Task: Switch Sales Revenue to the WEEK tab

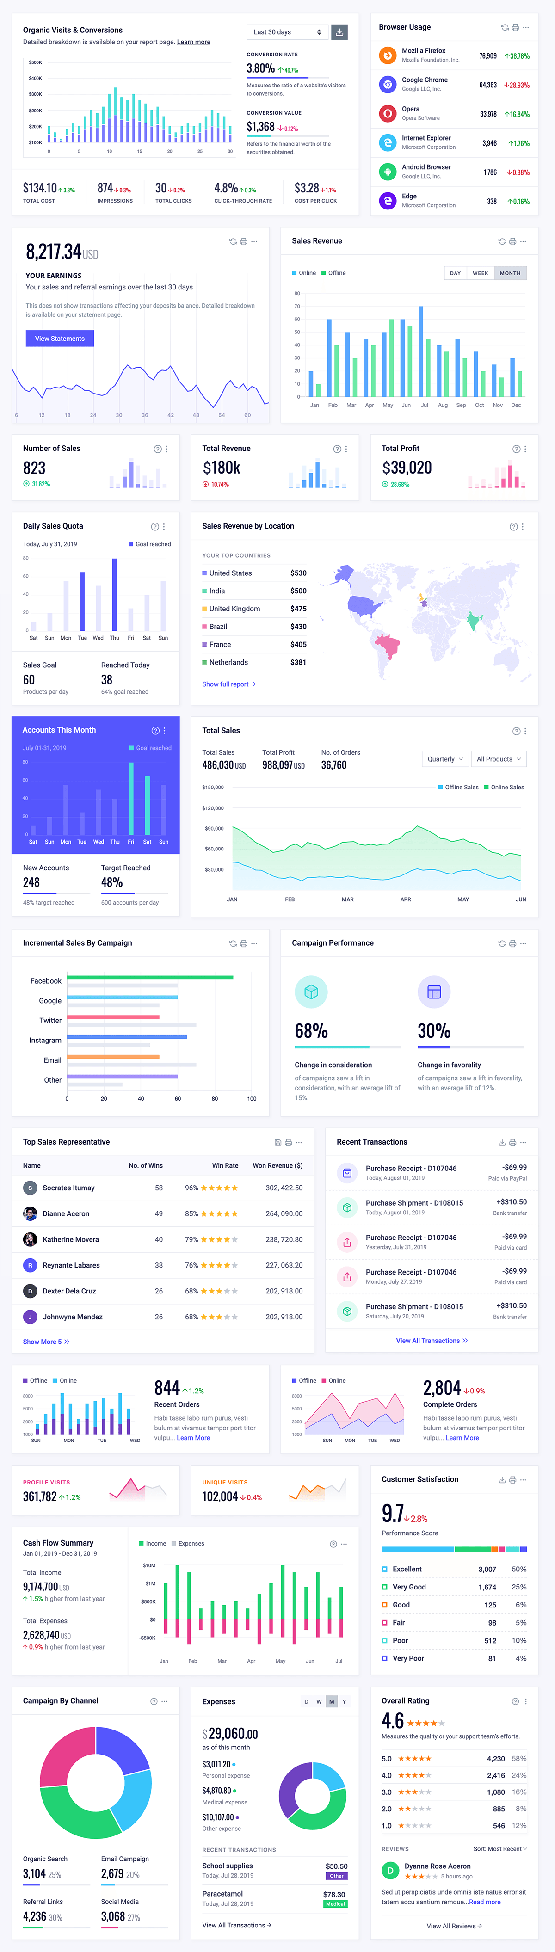Action: (x=481, y=273)
